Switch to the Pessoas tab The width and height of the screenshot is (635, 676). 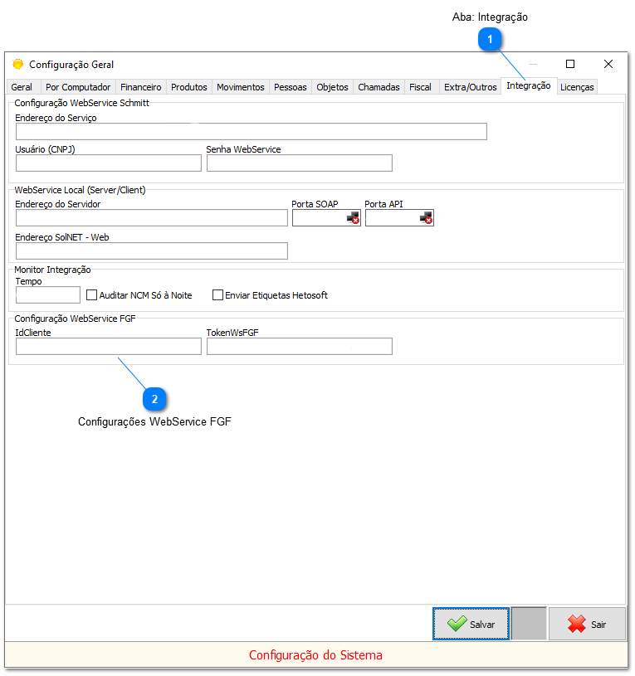pos(291,87)
